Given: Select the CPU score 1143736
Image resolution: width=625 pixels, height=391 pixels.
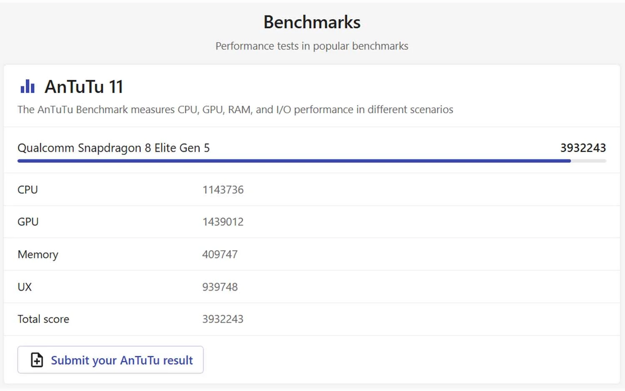Looking at the screenshot, I should coord(223,189).
